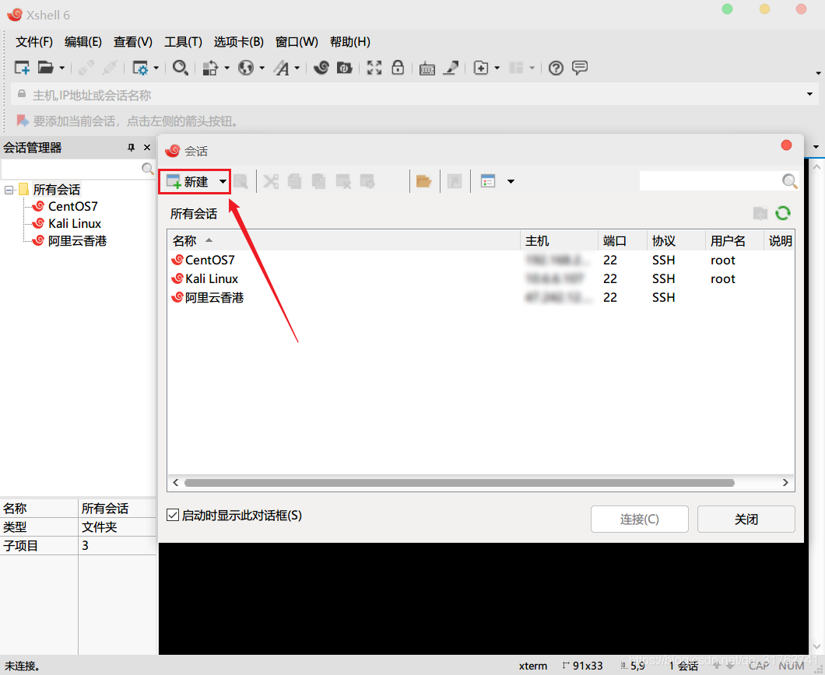This screenshot has height=675, width=825.
Task: Open the open-folder toolbar dropdown arrow
Action: coord(61,68)
